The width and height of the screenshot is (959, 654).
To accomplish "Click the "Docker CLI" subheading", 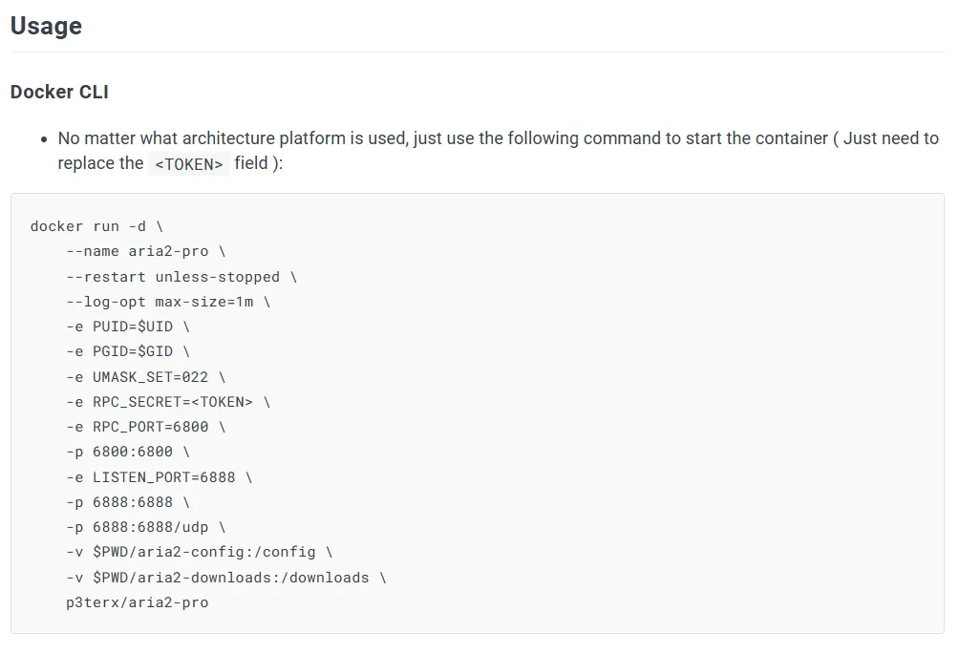I will [59, 92].
